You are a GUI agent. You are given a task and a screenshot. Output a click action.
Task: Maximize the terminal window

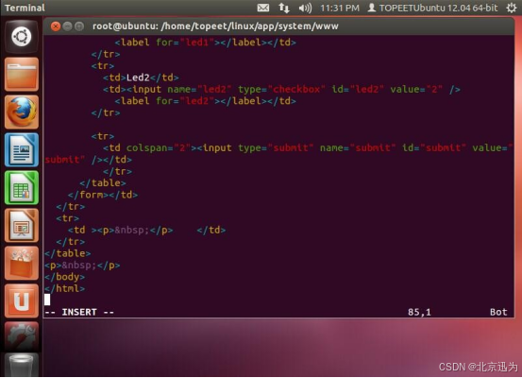pyautogui.click(x=79, y=26)
